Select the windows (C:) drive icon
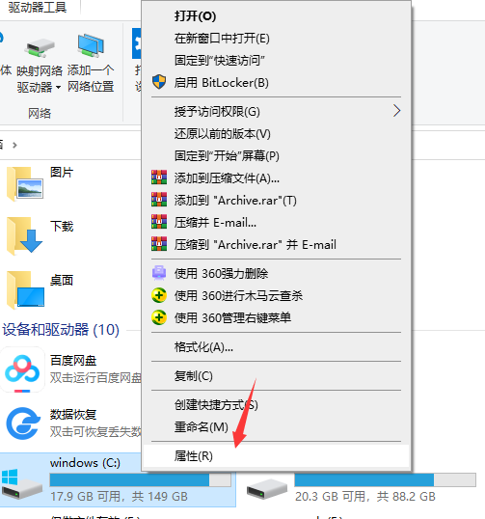Screen dimensions: 485x519 point(21,483)
